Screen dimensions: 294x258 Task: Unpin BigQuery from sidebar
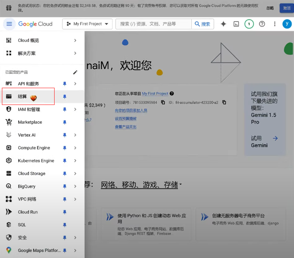65,186
